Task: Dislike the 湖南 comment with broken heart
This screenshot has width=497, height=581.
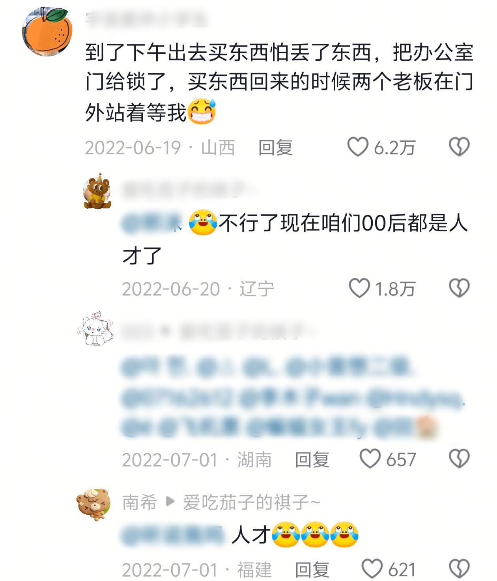Action: pos(459,459)
